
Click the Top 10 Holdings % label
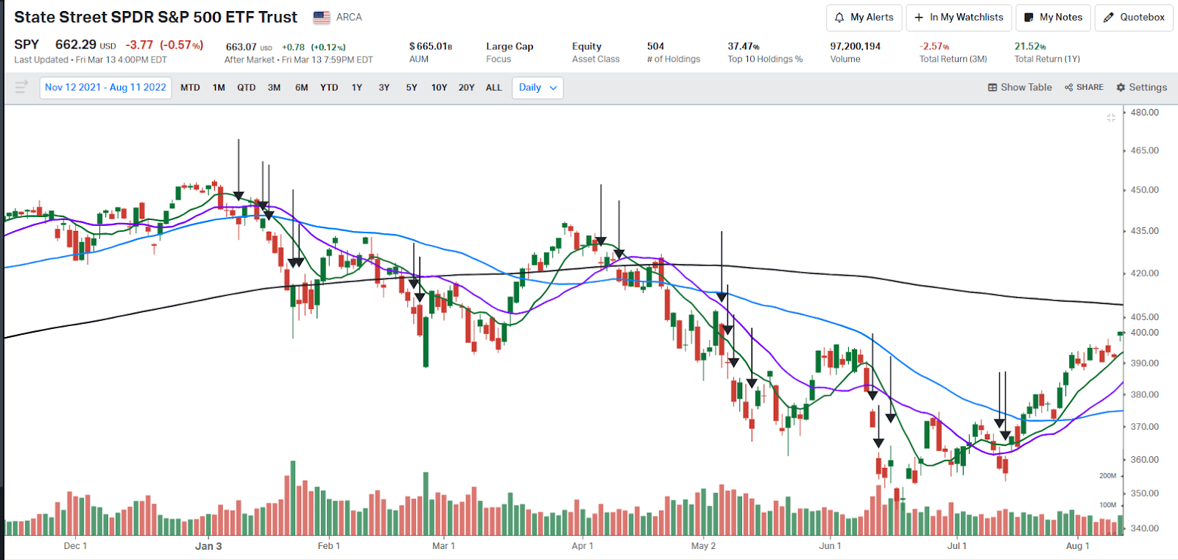pos(765,59)
